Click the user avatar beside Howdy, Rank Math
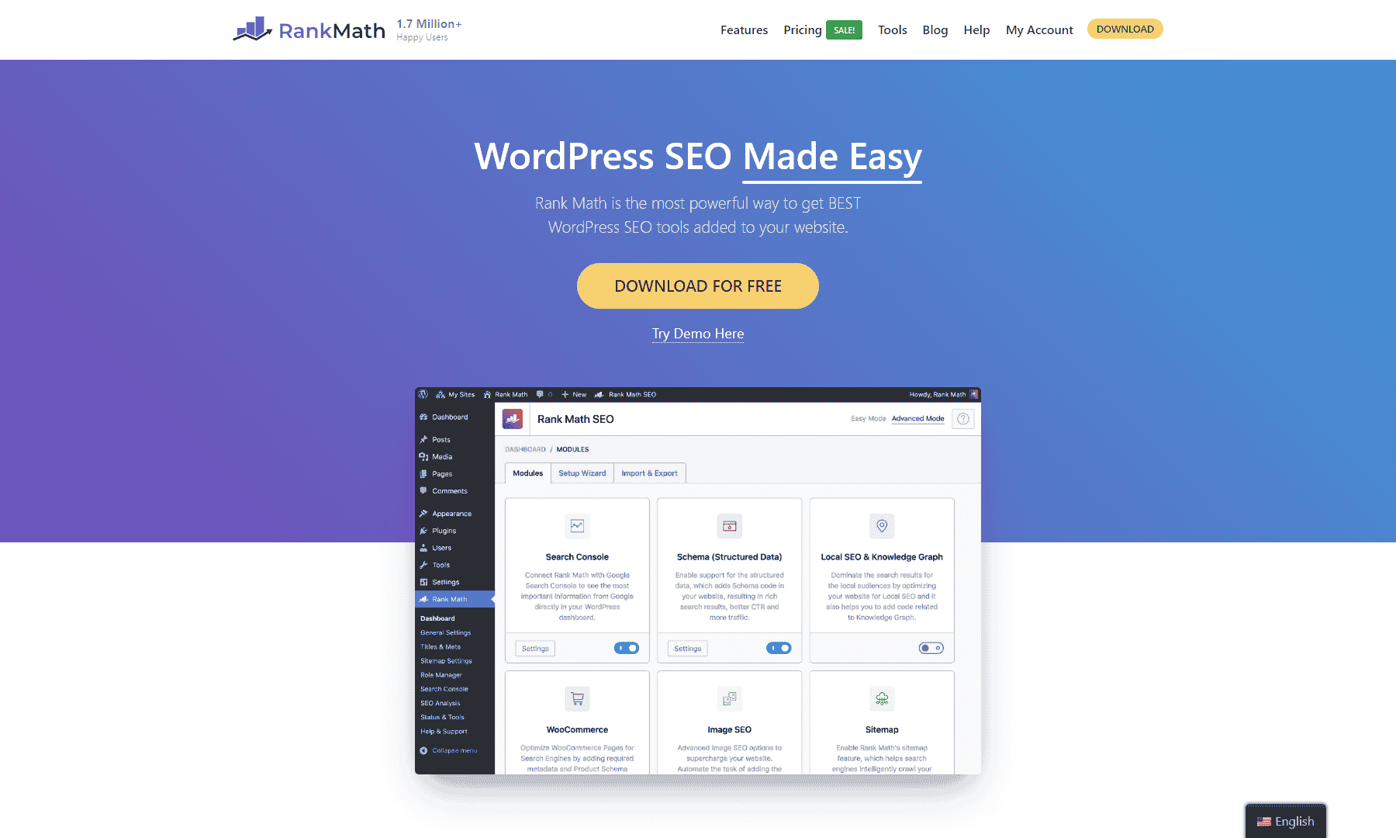This screenshot has width=1396, height=838. tap(974, 394)
